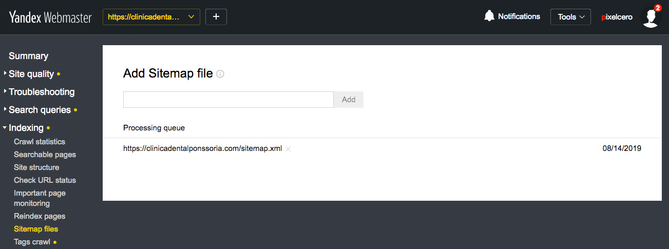Image resolution: width=669 pixels, height=249 pixels.
Task: Click the user avatar profile icon
Action: tap(651, 17)
